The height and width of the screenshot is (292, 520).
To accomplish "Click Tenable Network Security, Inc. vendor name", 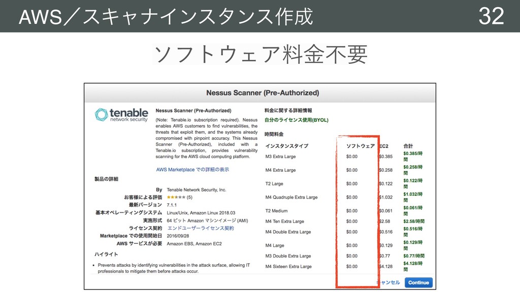I will click(x=197, y=190).
